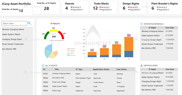Open the Total No. of IP Rights card
This screenshot has width=182, height=95.
coord(46,8)
